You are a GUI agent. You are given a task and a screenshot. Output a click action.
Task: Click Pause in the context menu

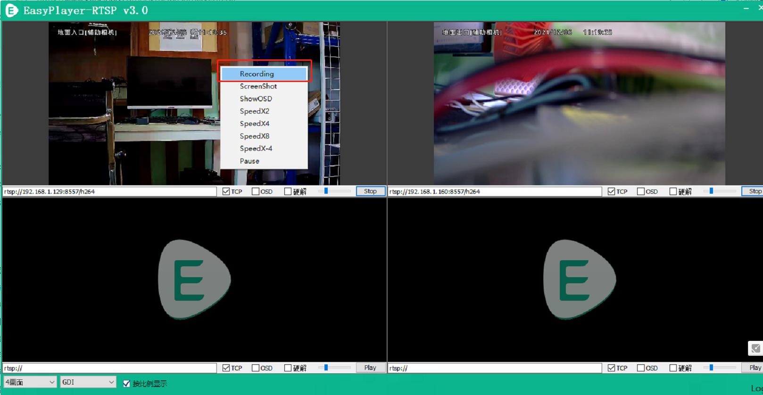pos(264,161)
